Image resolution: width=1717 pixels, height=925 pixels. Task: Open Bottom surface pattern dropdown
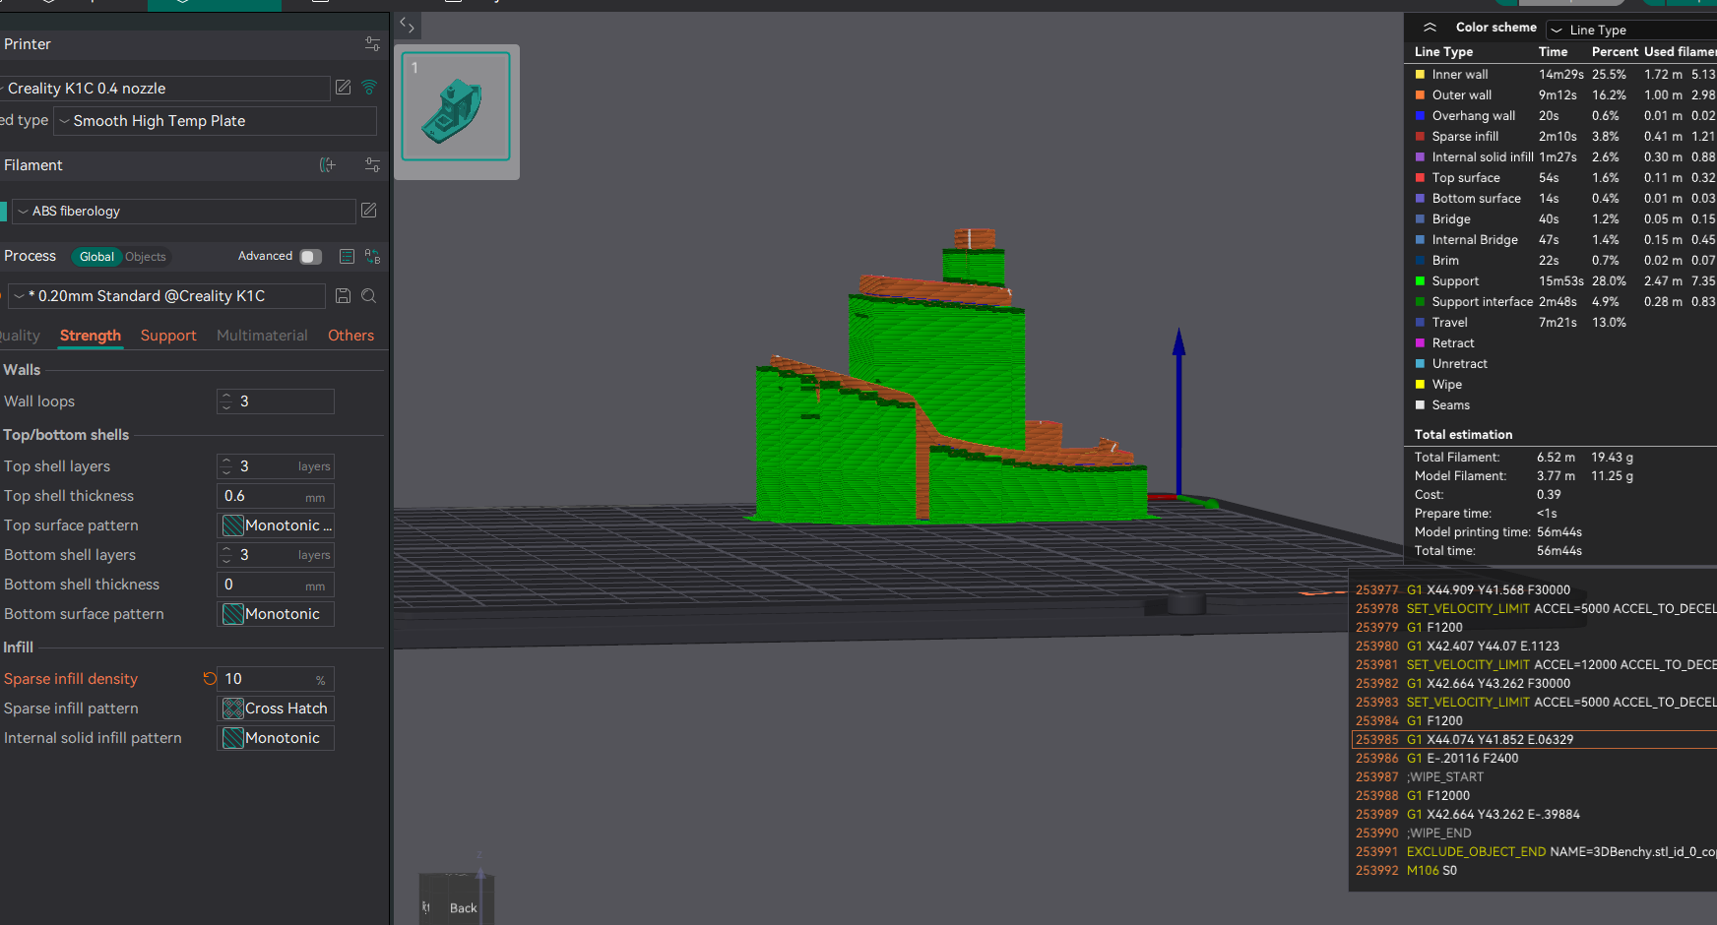click(x=276, y=614)
